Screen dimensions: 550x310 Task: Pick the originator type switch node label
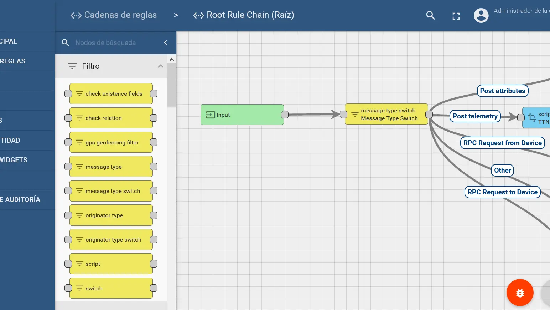[x=113, y=240]
